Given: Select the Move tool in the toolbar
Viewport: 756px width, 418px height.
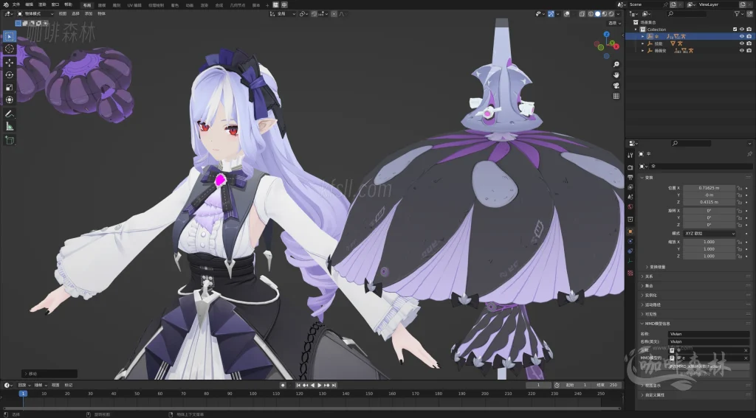Looking at the screenshot, I should coord(9,63).
